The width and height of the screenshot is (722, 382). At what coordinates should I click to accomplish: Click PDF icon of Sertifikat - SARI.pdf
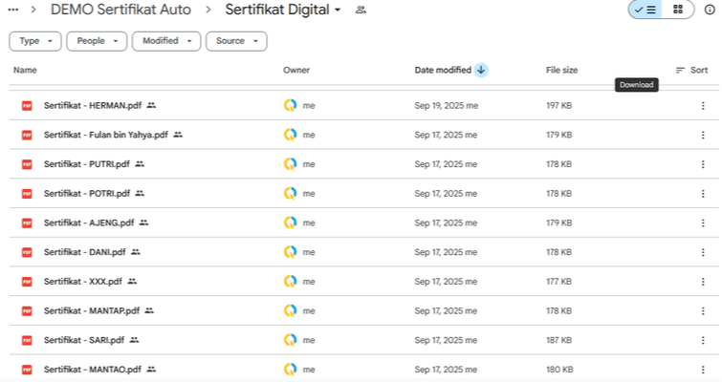(27, 340)
